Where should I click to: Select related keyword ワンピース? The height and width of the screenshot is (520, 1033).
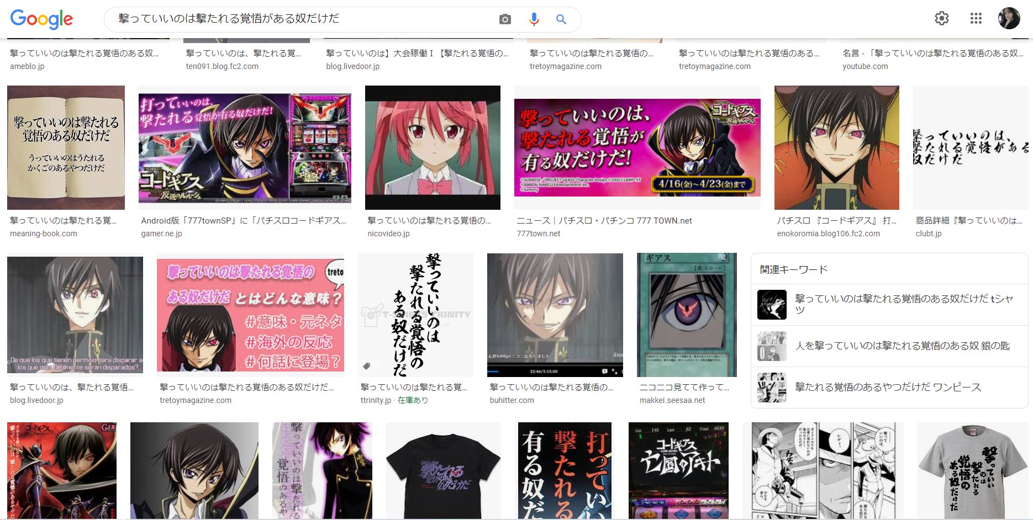pos(889,387)
